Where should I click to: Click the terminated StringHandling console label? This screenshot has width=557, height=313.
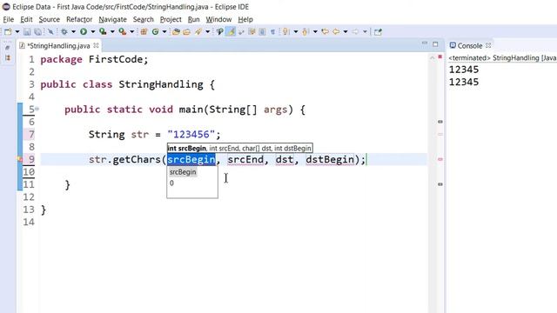point(502,58)
